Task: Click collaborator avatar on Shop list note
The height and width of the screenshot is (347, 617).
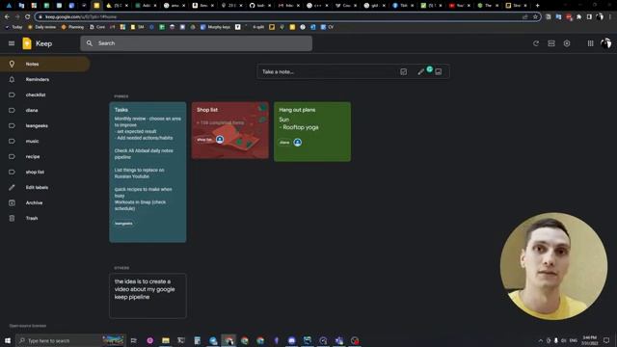Action: coord(220,139)
